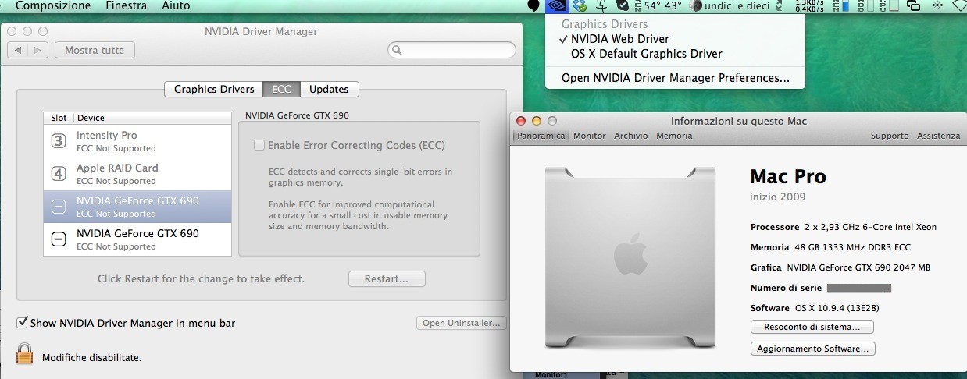
Task: Click the search field in Driver Manager
Action: coord(451,50)
